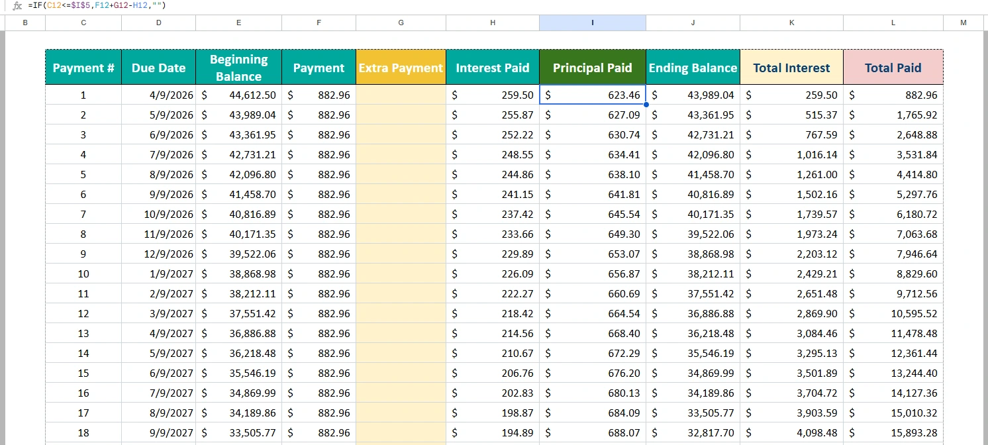The image size is (988, 445).
Task: Click the Total Paid header cell
Action: click(x=893, y=67)
